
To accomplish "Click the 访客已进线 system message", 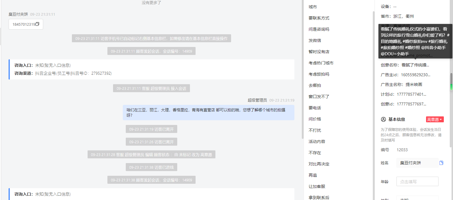I will click(x=151, y=167).
